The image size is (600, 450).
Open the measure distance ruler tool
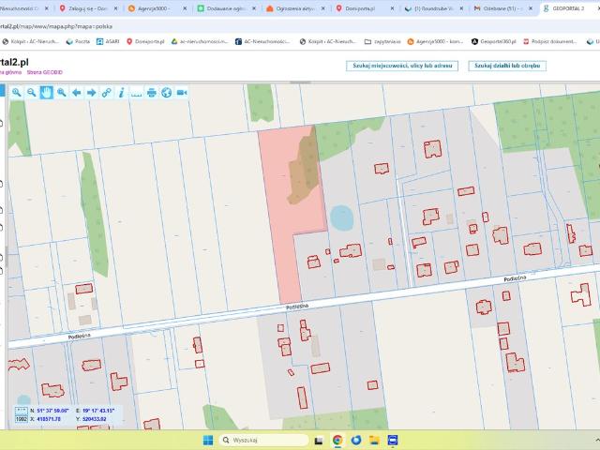pos(136,92)
